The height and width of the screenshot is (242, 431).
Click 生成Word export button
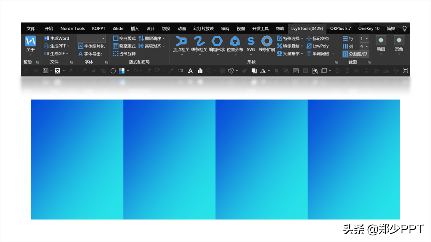[57, 38]
